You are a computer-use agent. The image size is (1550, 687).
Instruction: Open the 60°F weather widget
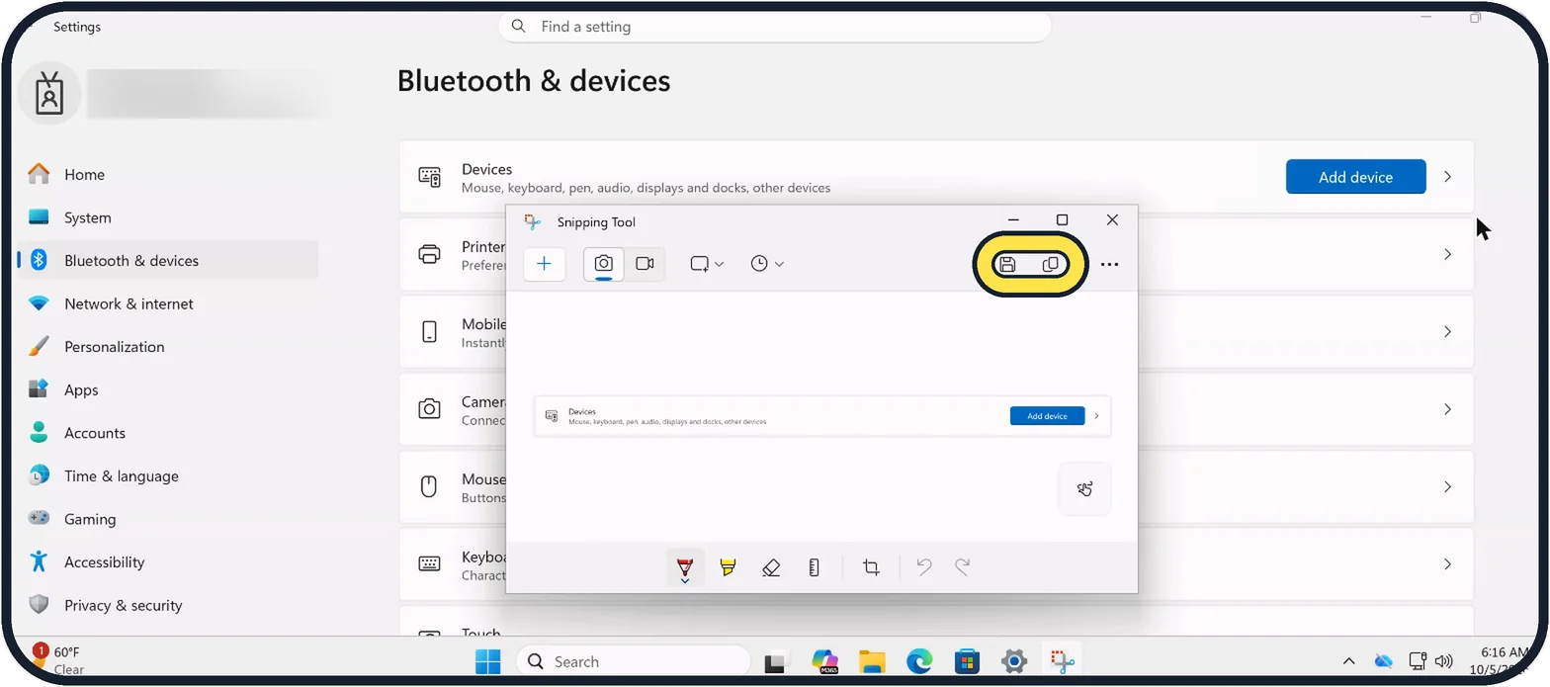pyautogui.click(x=57, y=660)
